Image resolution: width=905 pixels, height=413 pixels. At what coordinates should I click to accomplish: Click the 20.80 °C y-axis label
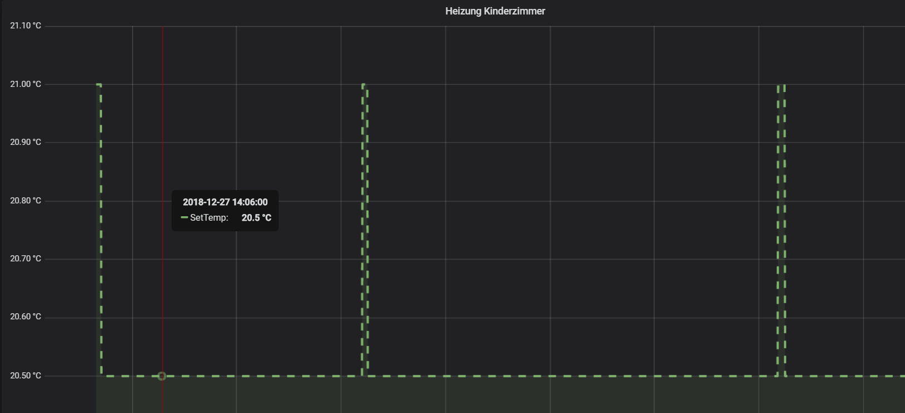26,201
